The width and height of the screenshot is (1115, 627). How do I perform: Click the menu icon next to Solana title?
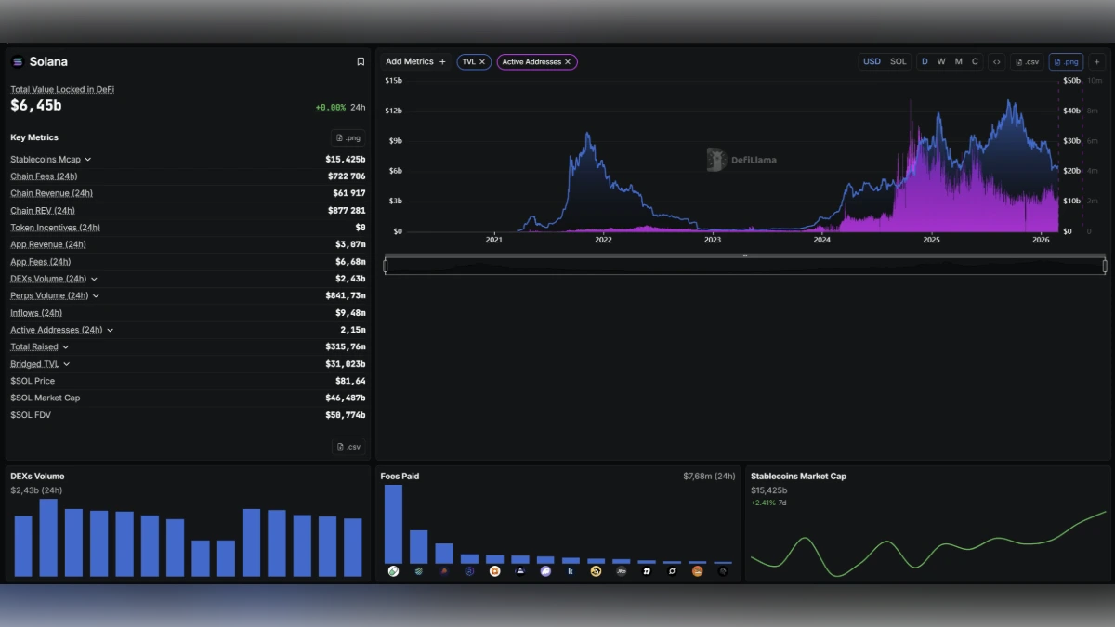click(x=16, y=61)
